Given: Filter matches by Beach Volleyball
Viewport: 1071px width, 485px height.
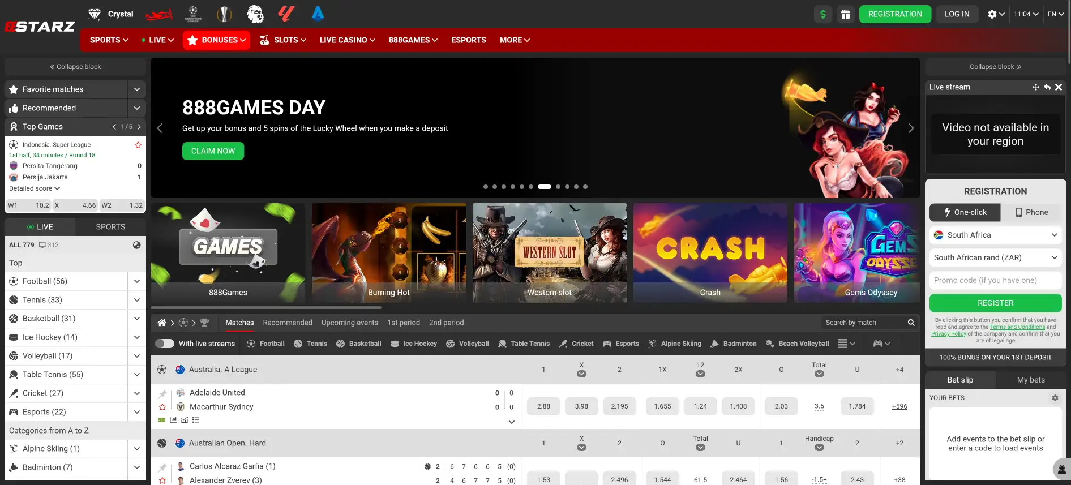Looking at the screenshot, I should coord(797,344).
